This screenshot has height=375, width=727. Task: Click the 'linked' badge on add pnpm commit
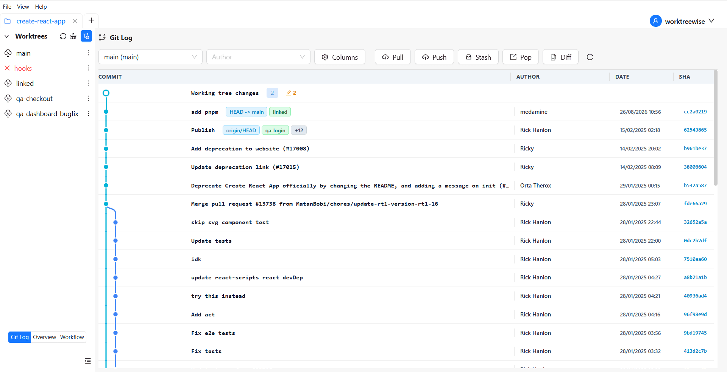[280, 112]
